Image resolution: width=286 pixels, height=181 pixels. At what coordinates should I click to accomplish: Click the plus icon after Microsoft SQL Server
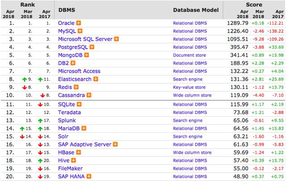point(117,39)
